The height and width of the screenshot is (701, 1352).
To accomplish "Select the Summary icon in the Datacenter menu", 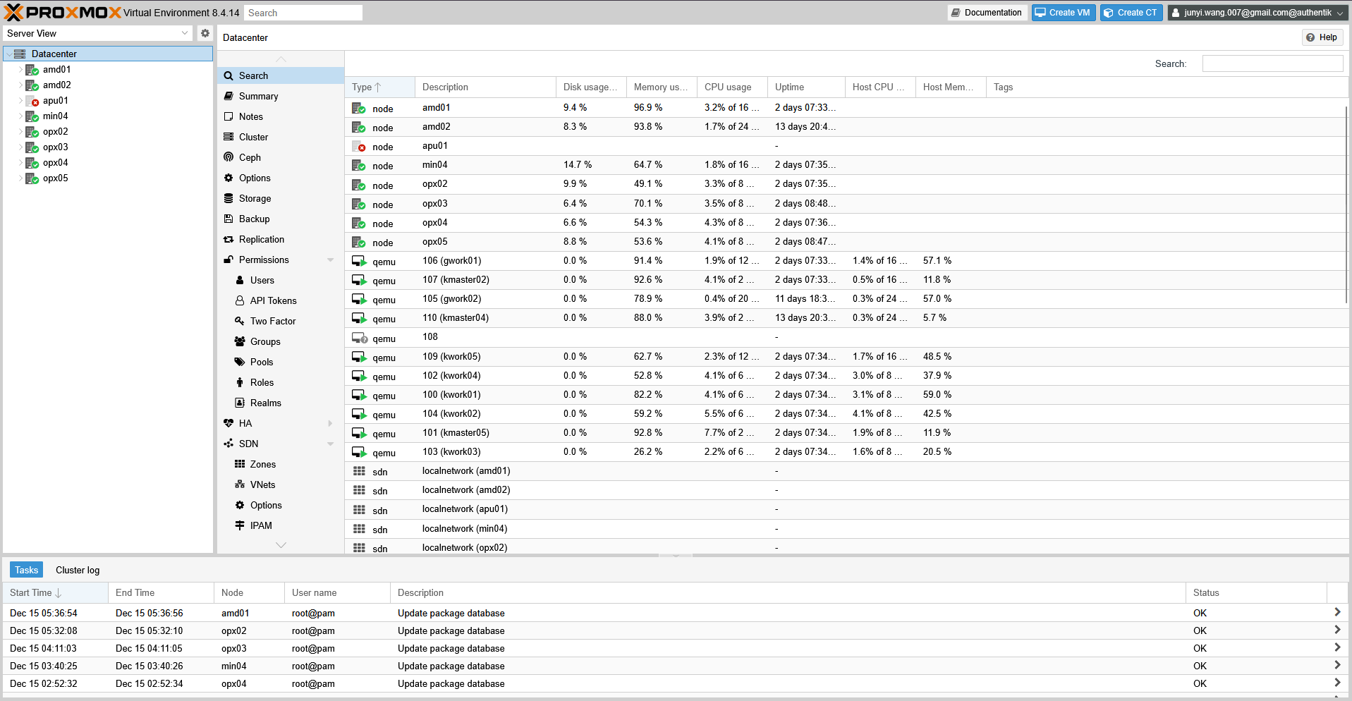I will (x=229, y=96).
